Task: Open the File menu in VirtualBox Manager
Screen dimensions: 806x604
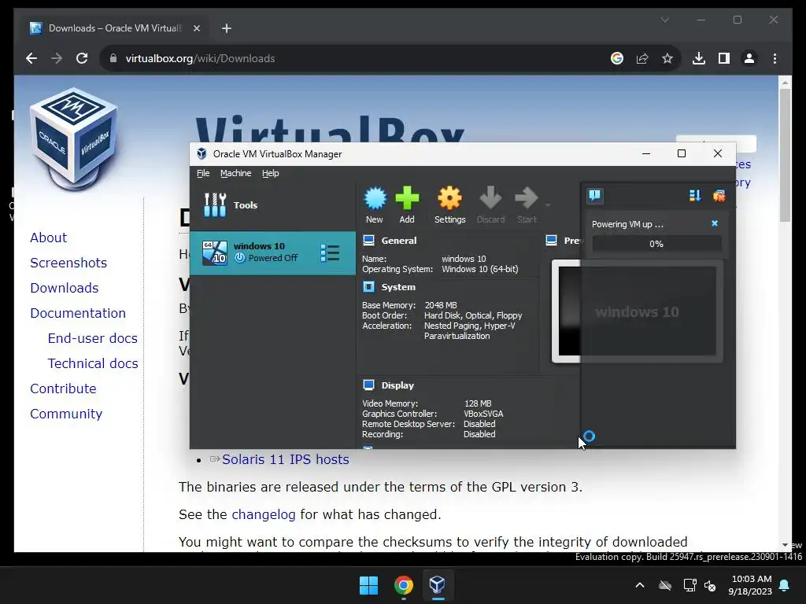Action: 203,173
